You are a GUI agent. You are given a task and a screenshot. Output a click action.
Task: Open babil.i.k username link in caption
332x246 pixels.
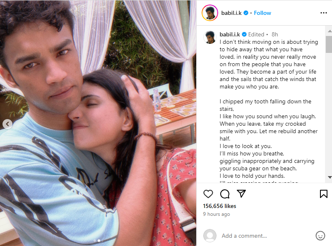click(x=230, y=34)
